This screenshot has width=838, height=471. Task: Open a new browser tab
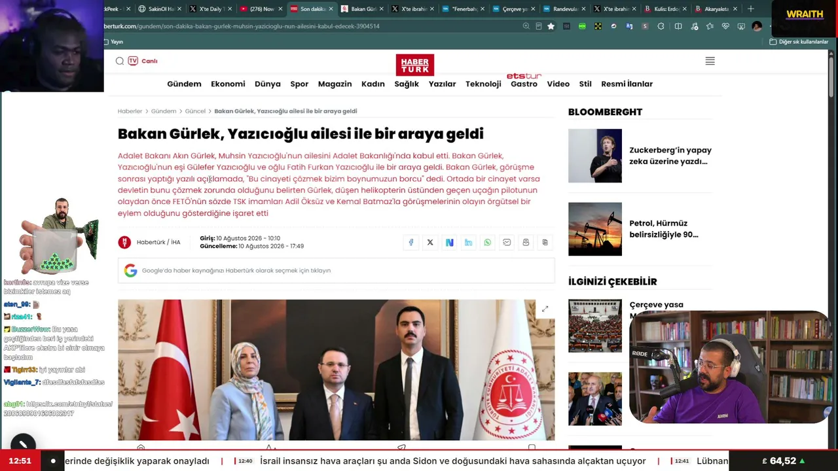tap(751, 9)
